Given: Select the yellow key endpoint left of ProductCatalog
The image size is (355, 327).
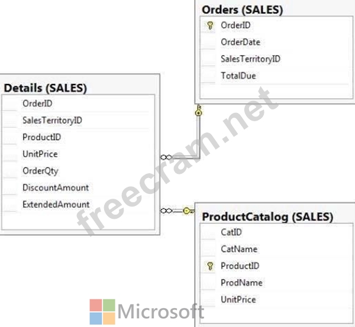Looking at the screenshot, I should 188,211.
